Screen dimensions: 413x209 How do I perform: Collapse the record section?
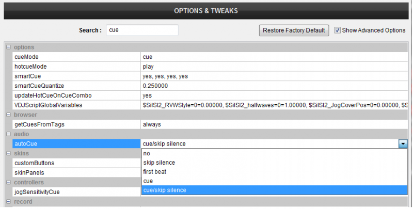(x=8, y=202)
